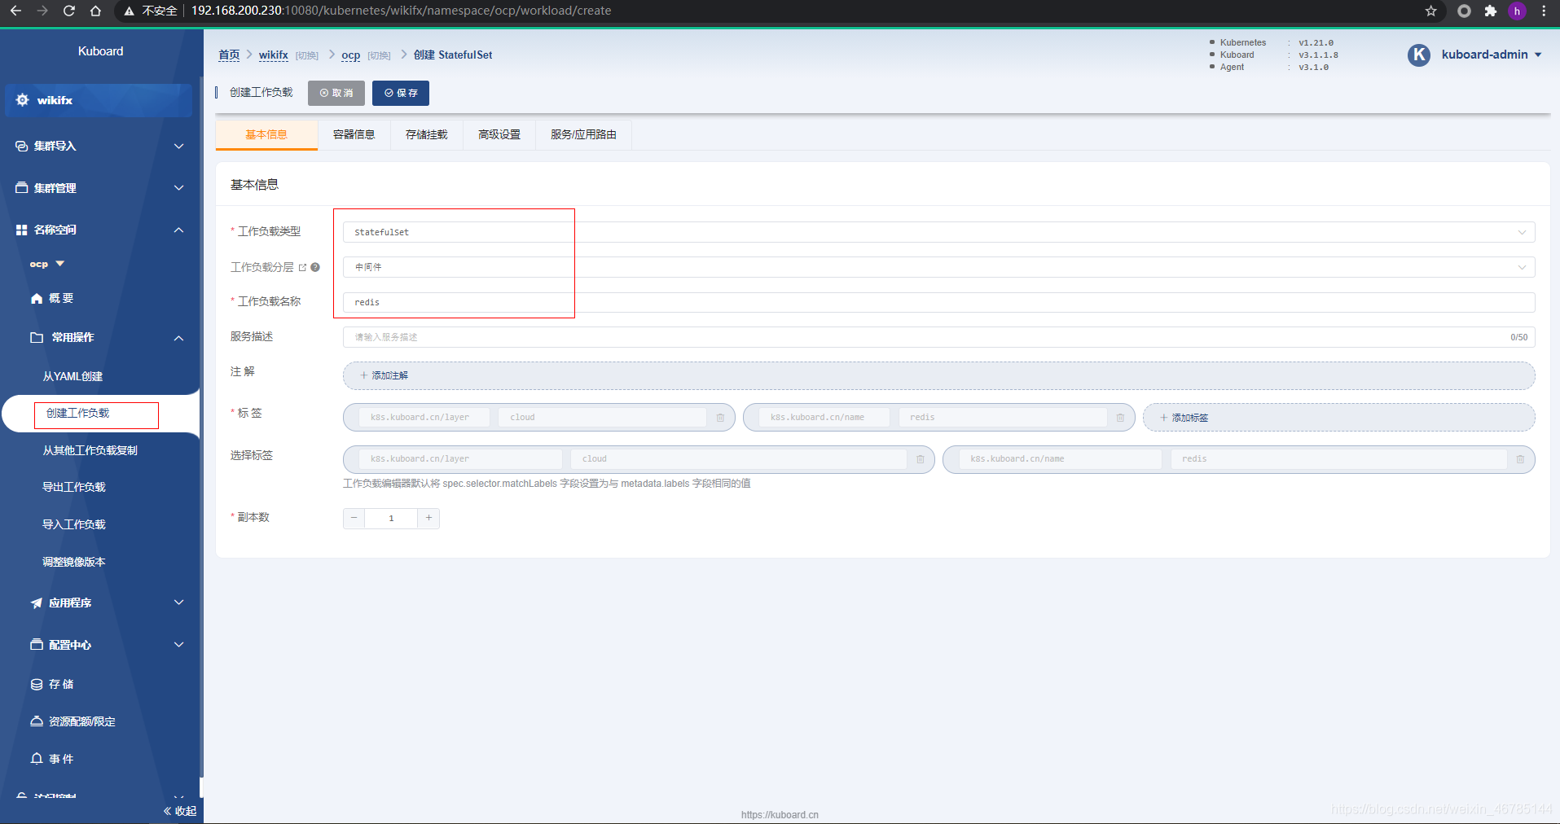Screen dimensions: 1560x824
Task: Click Kuboard title in sidebar
Action: [100, 50]
